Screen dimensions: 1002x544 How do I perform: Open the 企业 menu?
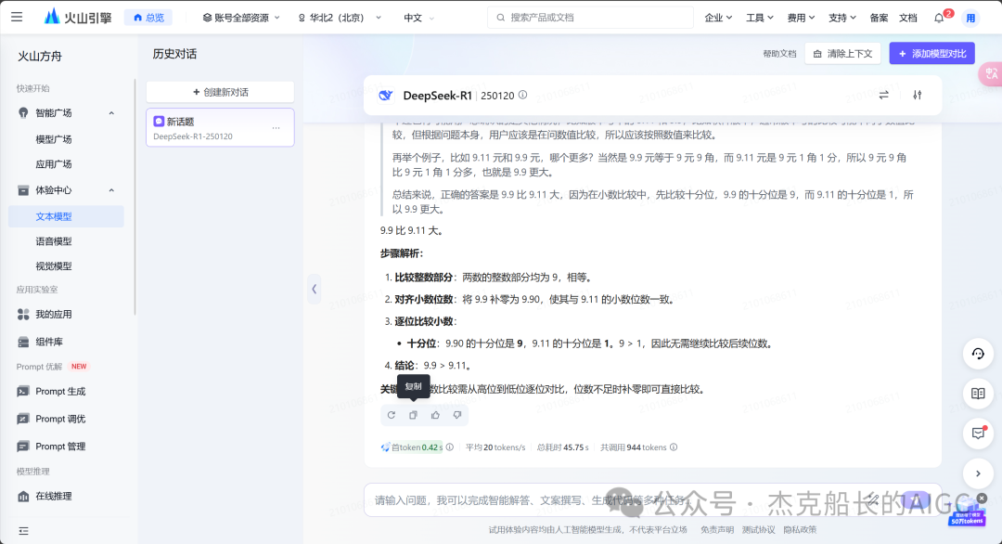718,18
